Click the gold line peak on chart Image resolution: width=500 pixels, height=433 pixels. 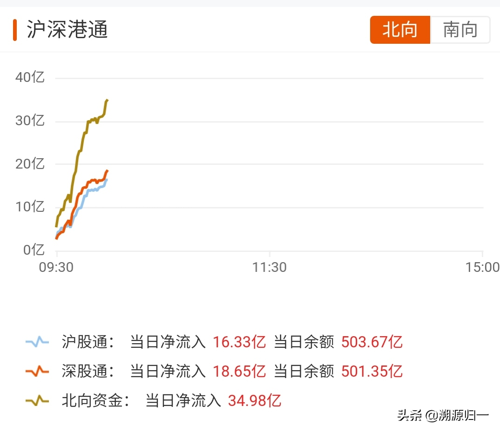(x=107, y=101)
